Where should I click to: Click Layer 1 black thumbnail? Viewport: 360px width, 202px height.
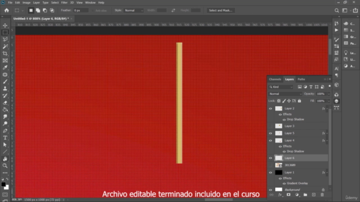[x=279, y=172]
